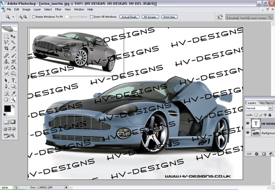Click the Zoom In option icon
The width and height of the screenshot is (275, 190).
(x=20, y=17)
